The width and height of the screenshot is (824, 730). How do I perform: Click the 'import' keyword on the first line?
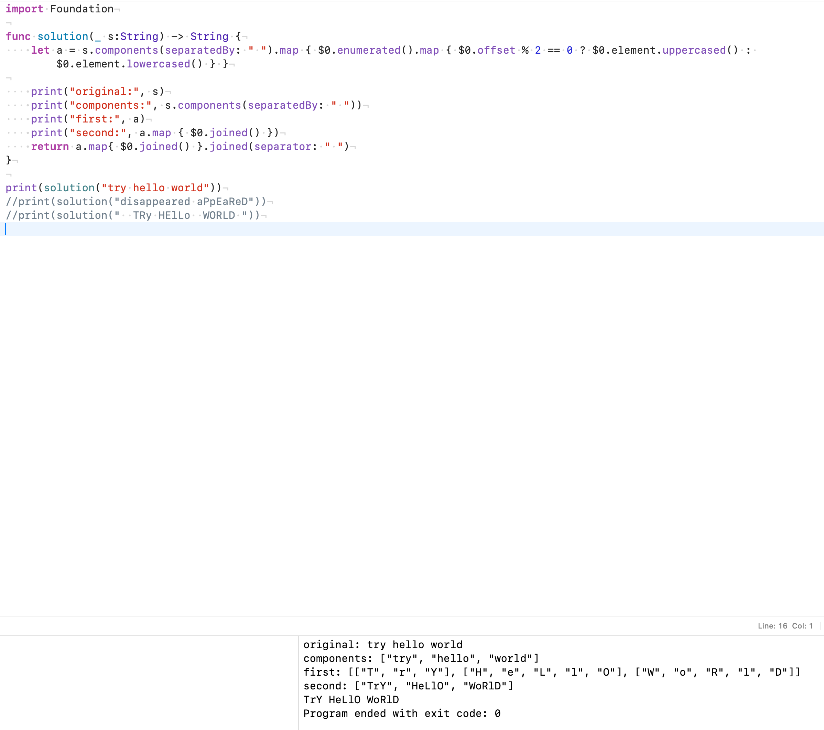click(x=24, y=9)
